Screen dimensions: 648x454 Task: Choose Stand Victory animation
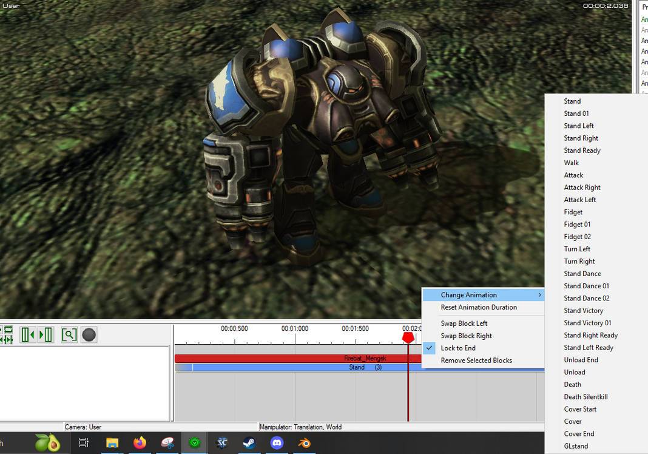pyautogui.click(x=583, y=311)
